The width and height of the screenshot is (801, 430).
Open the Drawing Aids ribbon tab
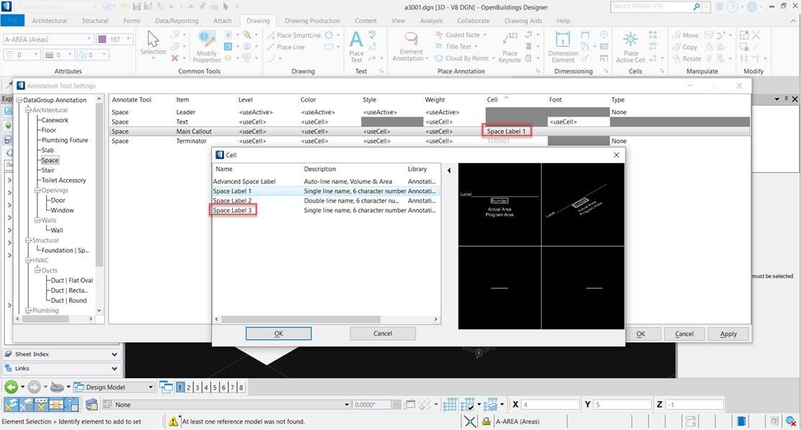(523, 20)
